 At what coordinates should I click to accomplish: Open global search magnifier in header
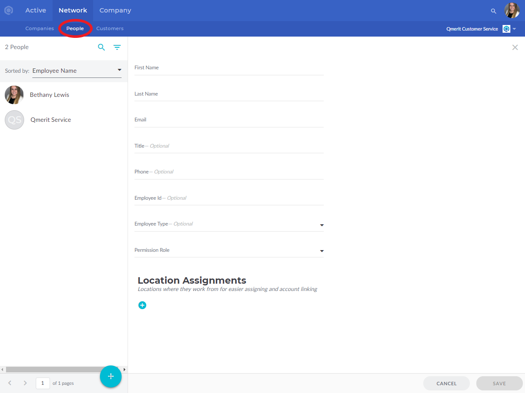[x=494, y=11]
